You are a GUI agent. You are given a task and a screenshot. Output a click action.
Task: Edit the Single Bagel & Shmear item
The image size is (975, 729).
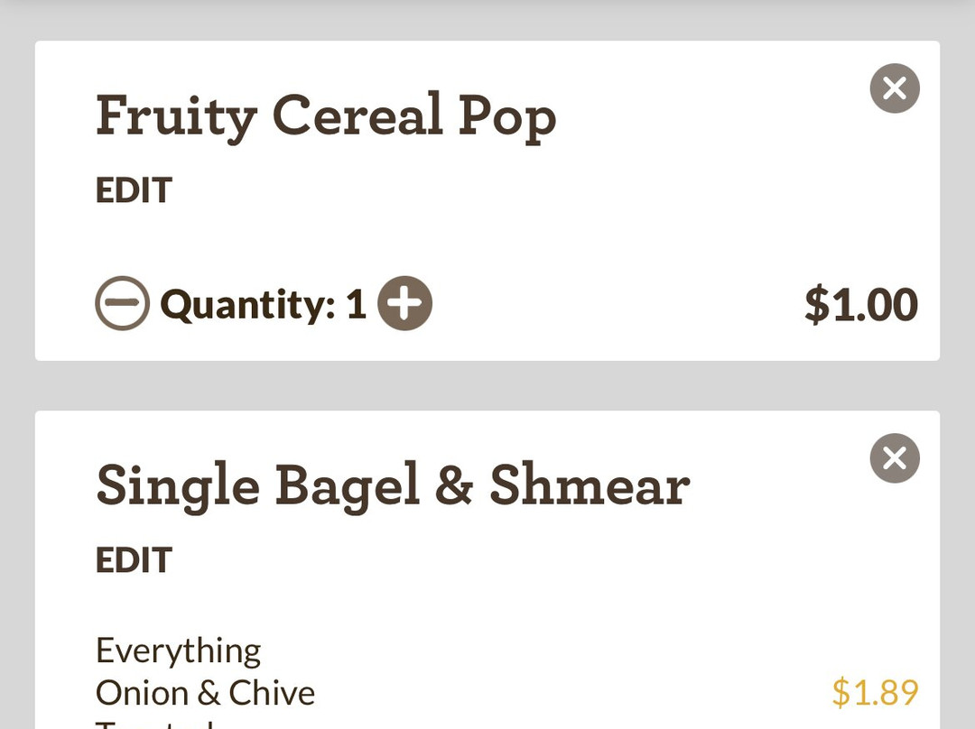pyautogui.click(x=134, y=560)
